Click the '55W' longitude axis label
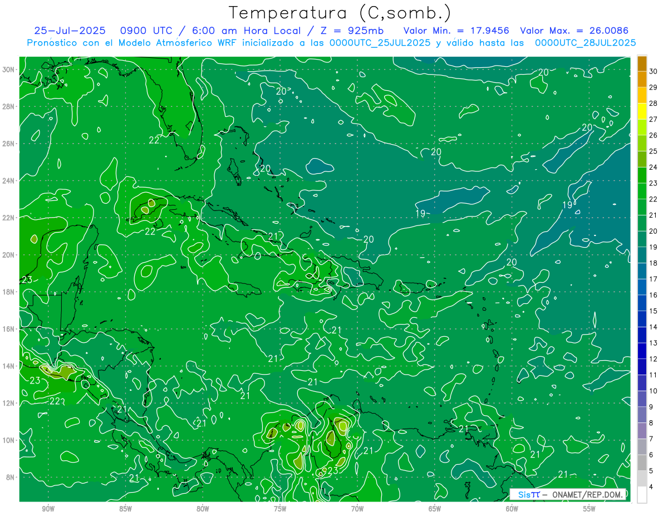Viewport: 668px width, 516px height. tap(590, 509)
